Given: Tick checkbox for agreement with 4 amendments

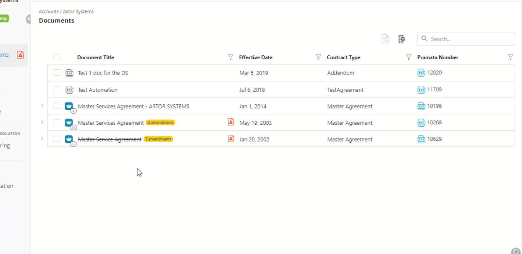Looking at the screenshot, I should click(57, 122).
